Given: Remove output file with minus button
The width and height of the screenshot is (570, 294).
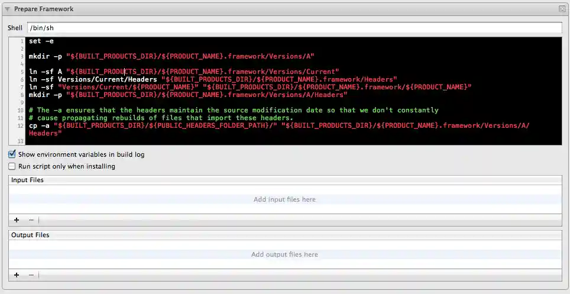Looking at the screenshot, I should click(31, 274).
